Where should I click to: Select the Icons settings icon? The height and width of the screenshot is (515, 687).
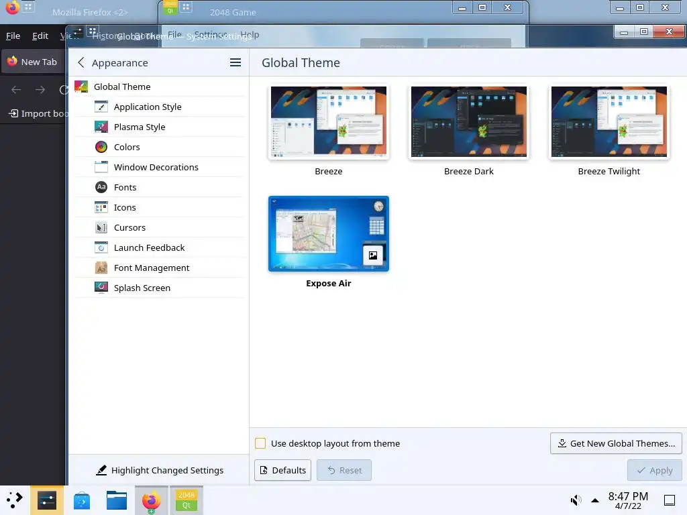[x=101, y=208]
